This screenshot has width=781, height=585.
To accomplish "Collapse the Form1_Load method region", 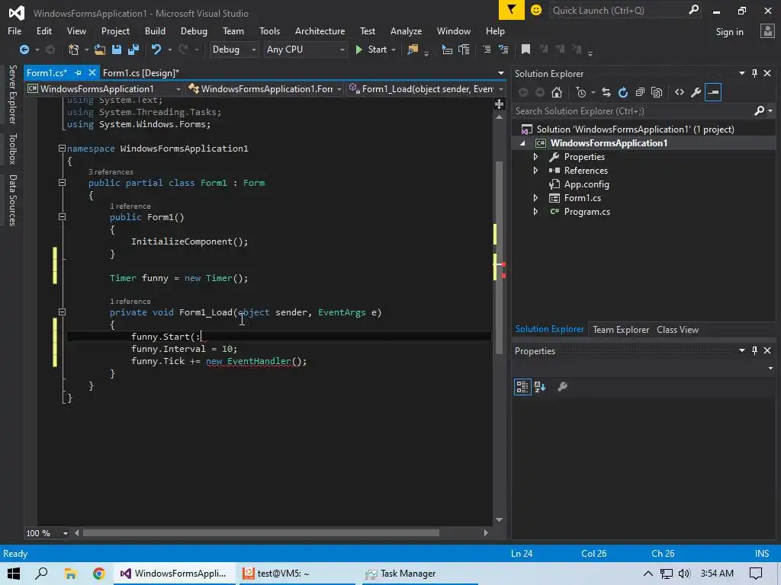I will pos(62,312).
